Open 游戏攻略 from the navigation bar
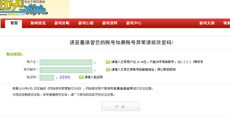230x116 pixels. click(x=62, y=23)
